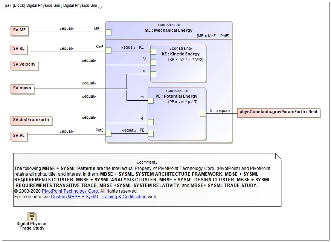Select the «comment» note heading
This screenshot has width=331, height=242.
[147, 162]
